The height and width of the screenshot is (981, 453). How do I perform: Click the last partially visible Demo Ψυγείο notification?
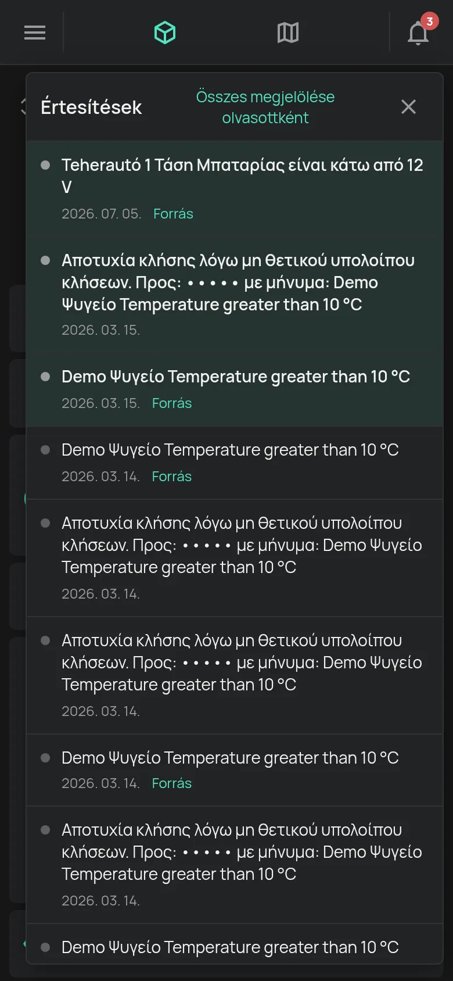(x=235, y=944)
